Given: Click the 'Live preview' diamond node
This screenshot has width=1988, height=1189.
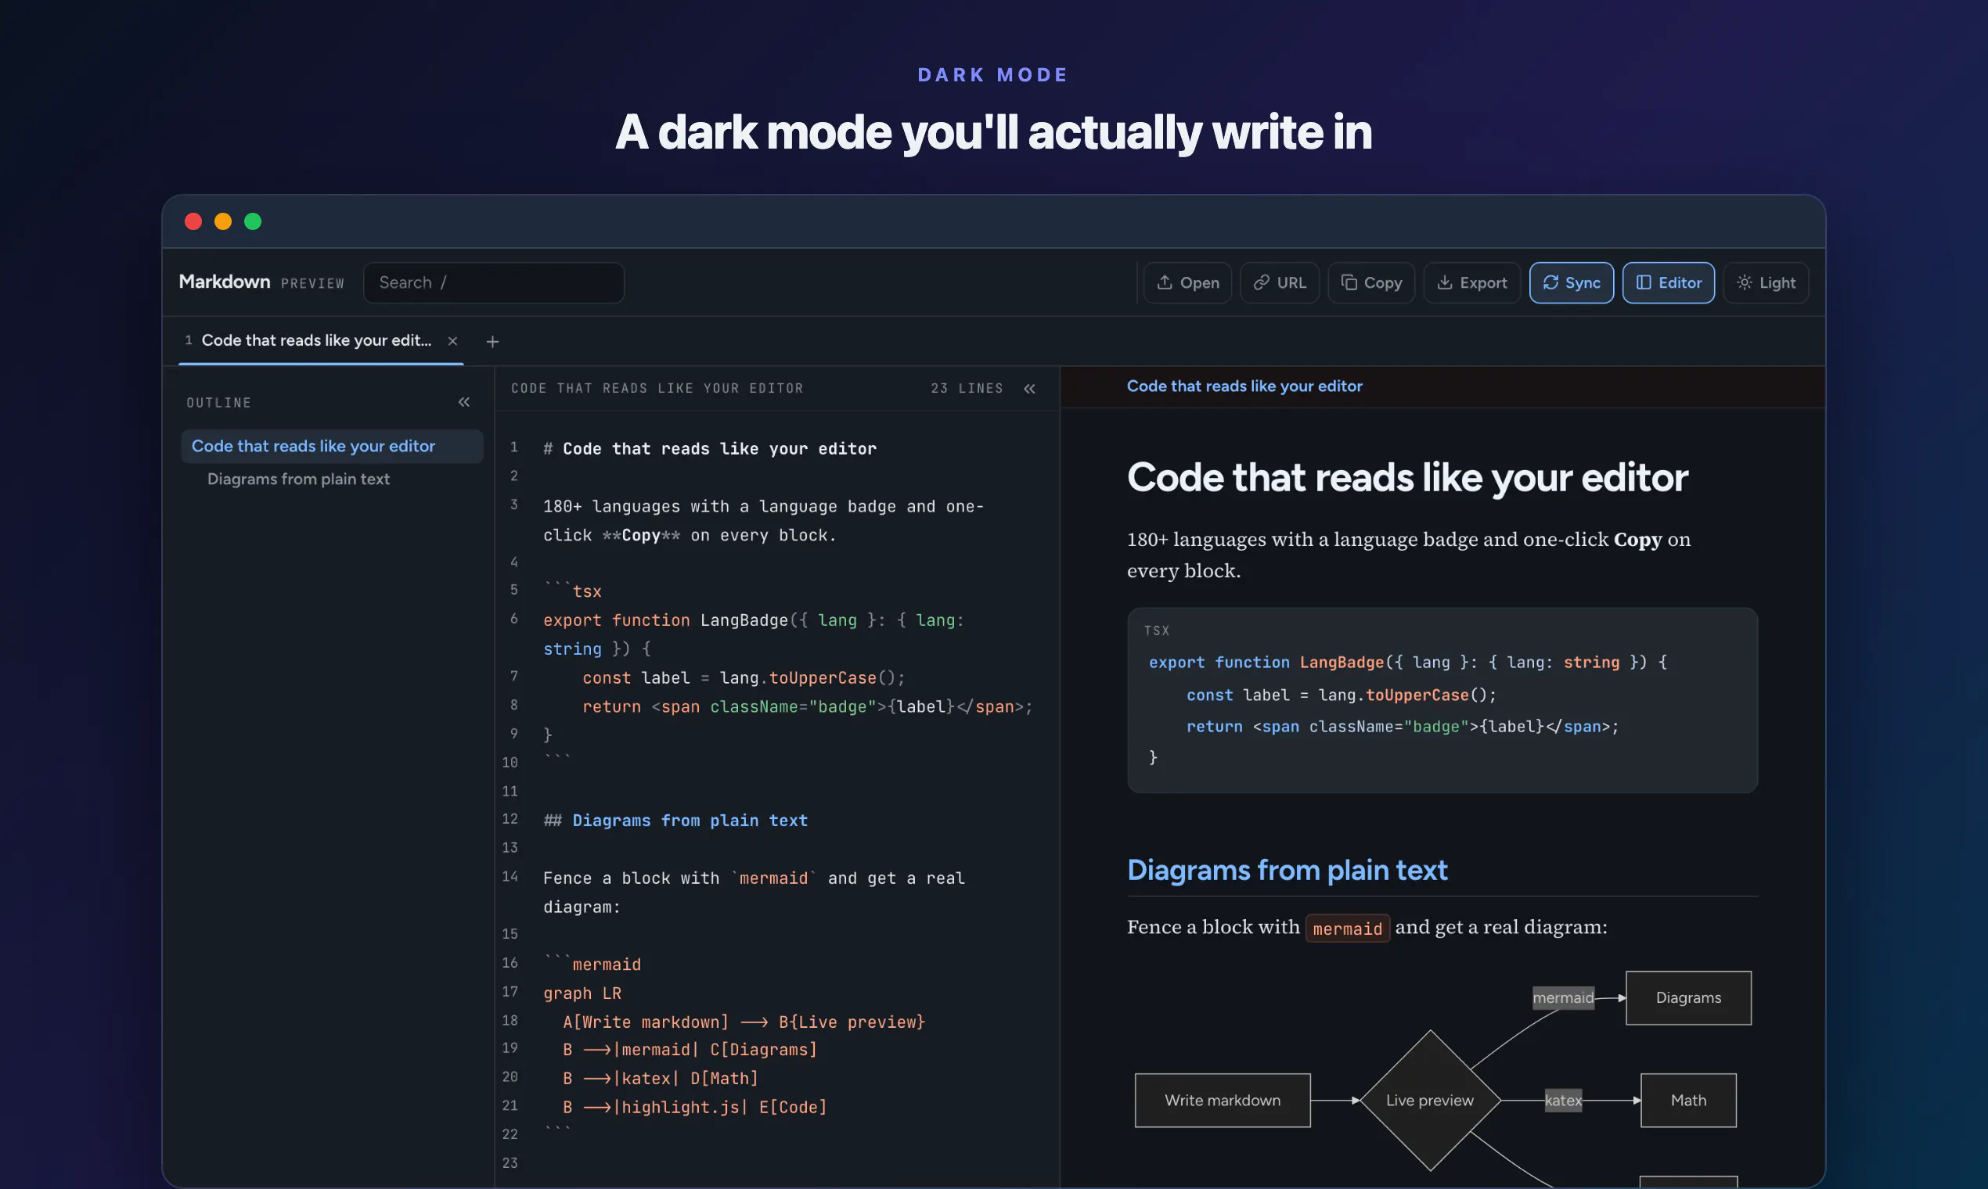Looking at the screenshot, I should 1429,1100.
